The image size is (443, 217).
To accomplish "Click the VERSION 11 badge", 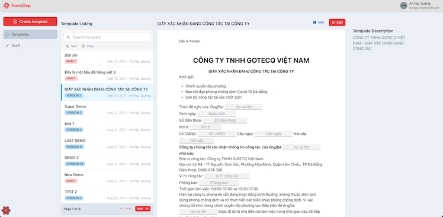I will (x=74, y=147).
